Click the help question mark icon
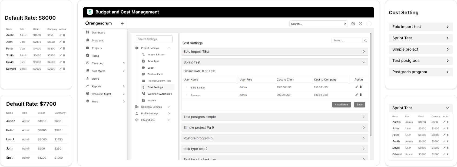 click(x=353, y=24)
